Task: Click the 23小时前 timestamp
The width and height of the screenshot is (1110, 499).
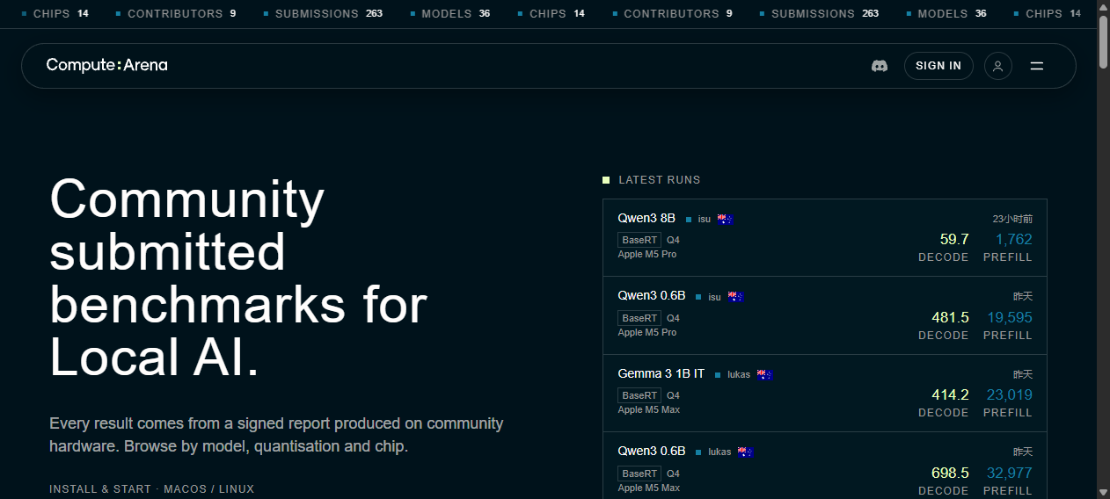Action: 1012,219
